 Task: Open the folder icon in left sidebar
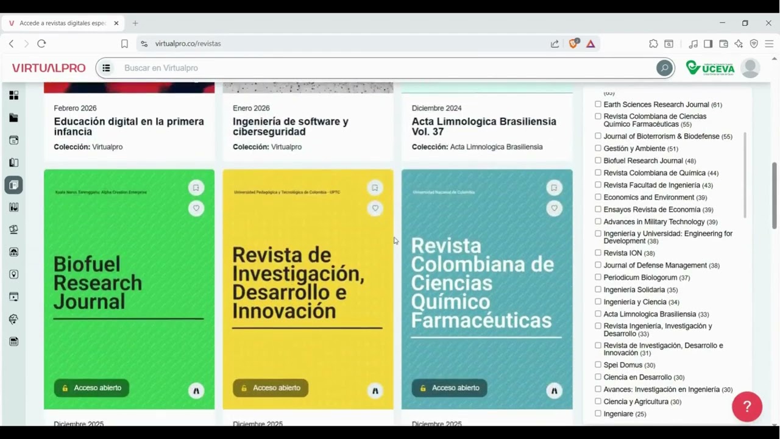click(x=13, y=118)
